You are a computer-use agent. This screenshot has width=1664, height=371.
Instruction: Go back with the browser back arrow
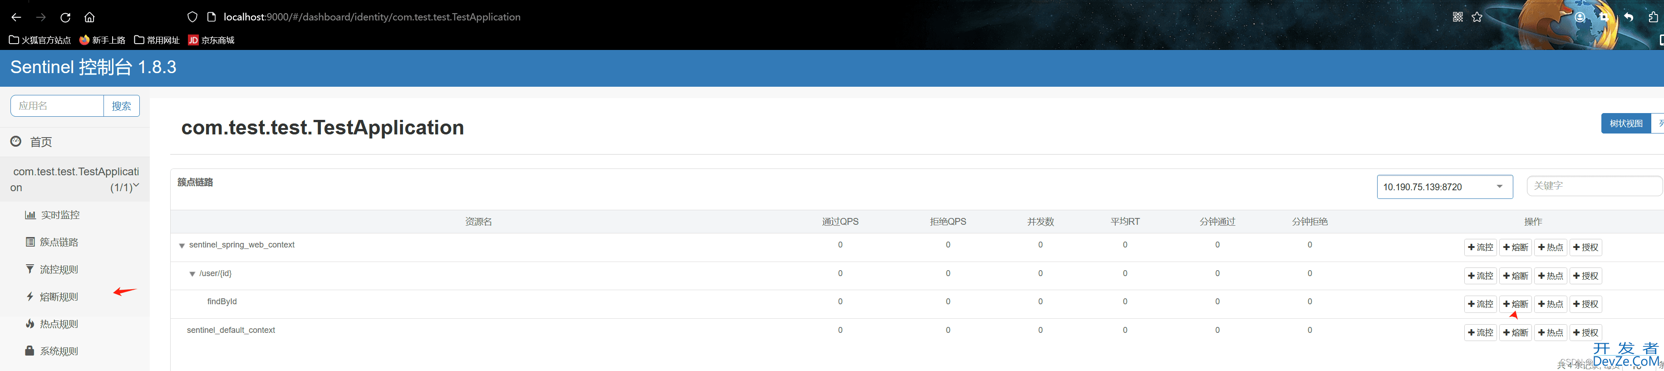tap(16, 17)
